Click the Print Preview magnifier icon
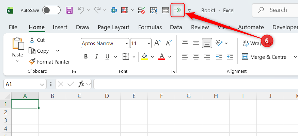Screen dimensions: 298x136 click(154, 10)
